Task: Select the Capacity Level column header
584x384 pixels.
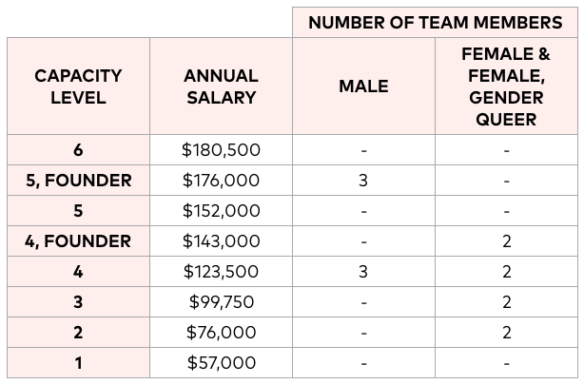Action: click(x=79, y=86)
